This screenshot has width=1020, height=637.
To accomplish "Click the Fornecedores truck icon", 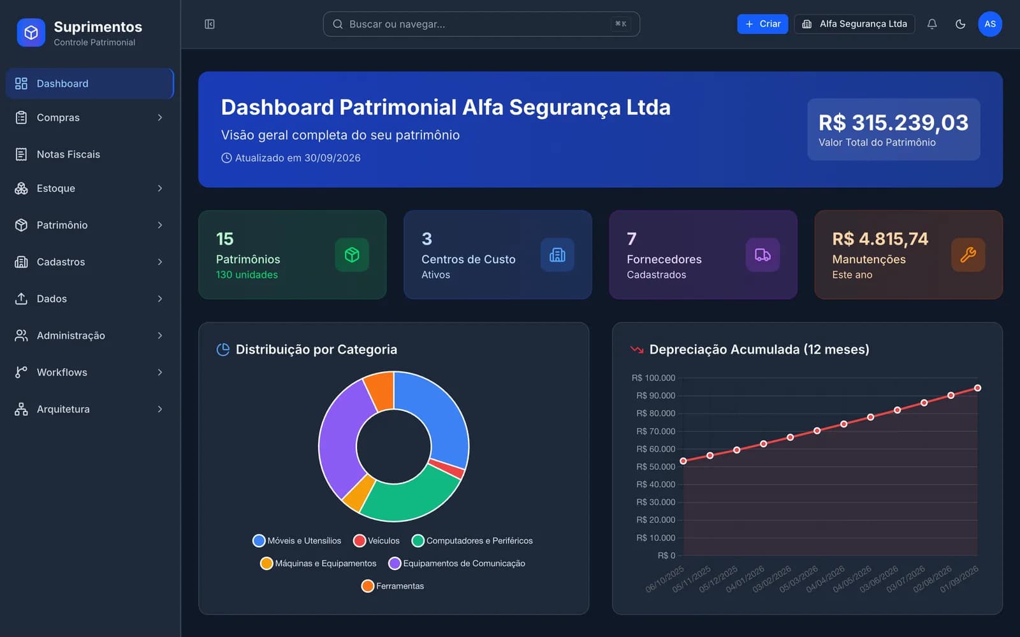I will coord(762,255).
